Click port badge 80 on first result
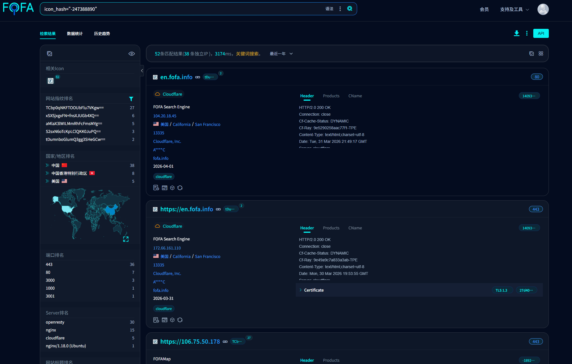 click(x=537, y=77)
